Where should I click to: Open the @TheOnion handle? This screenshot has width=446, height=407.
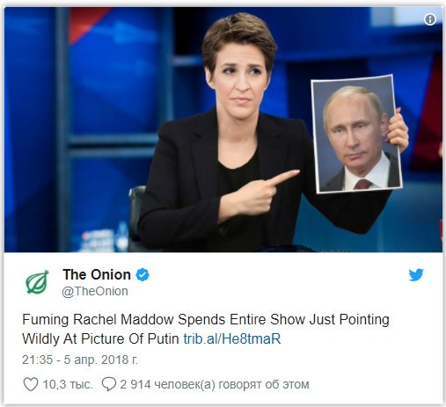point(95,291)
